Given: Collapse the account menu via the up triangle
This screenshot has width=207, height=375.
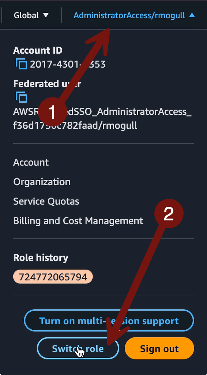Looking at the screenshot, I should (x=192, y=15).
